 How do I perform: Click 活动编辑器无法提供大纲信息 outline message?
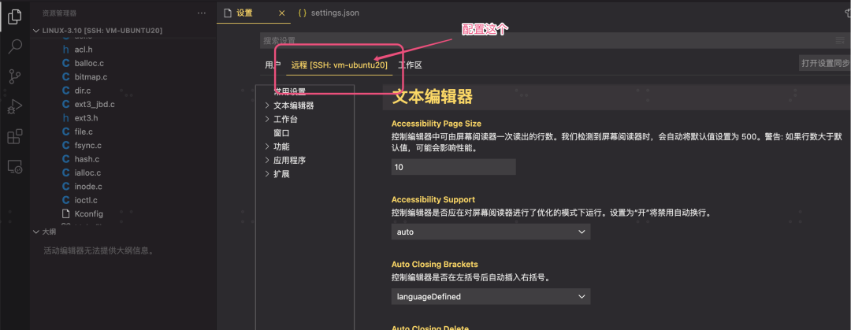click(x=98, y=250)
